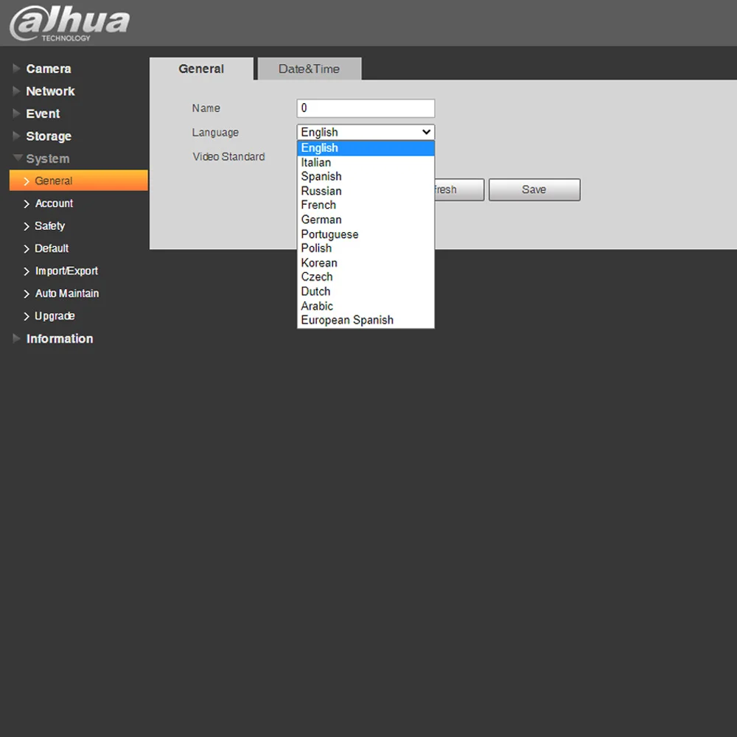Collapse the System section triangle
This screenshot has width=737, height=737.
click(18, 158)
